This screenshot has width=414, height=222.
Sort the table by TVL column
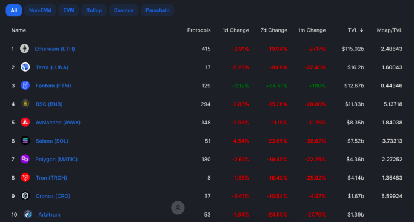(356, 30)
